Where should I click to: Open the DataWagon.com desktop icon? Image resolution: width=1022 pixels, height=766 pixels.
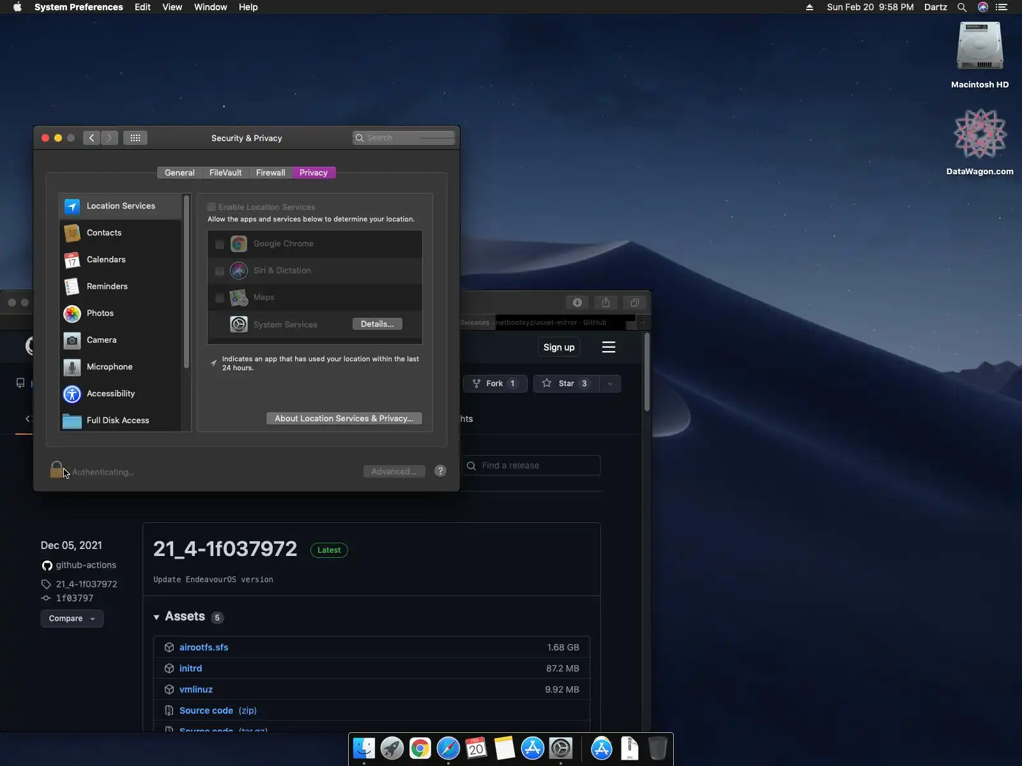[x=980, y=133]
